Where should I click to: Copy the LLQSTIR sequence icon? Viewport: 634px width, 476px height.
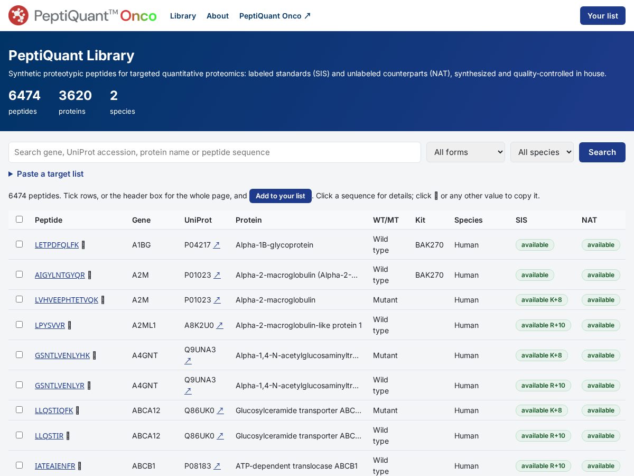tap(68, 436)
